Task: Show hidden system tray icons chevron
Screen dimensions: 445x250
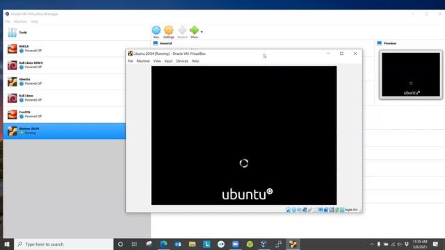Action: tap(372, 244)
